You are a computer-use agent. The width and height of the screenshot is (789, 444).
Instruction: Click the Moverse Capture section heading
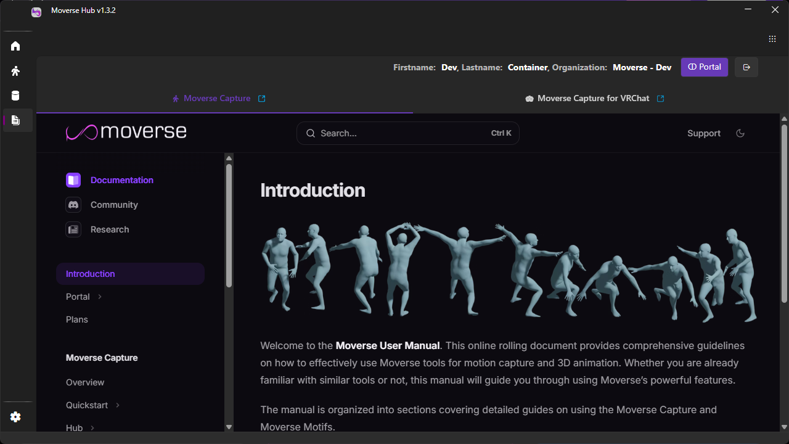102,358
